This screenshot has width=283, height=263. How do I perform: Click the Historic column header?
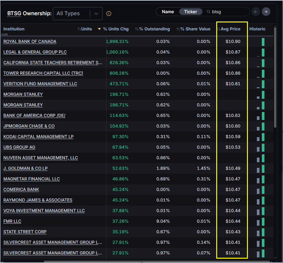coord(257,29)
